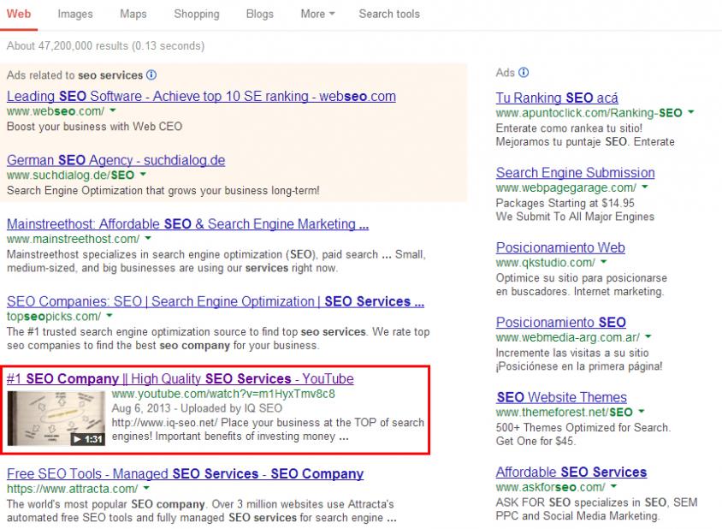Select the Maps tab
Screen dimensions: 722x529
point(133,14)
